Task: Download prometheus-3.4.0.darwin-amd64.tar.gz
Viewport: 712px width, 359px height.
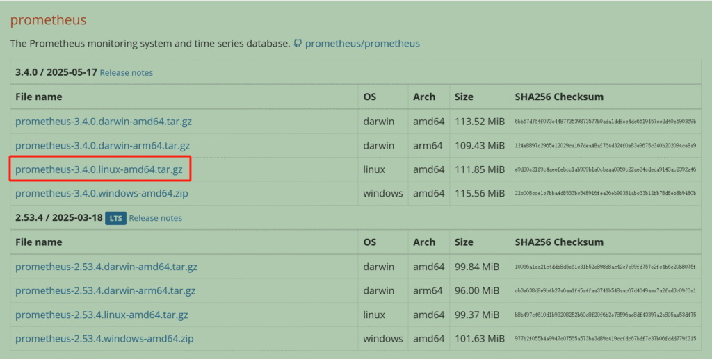Action: [104, 122]
